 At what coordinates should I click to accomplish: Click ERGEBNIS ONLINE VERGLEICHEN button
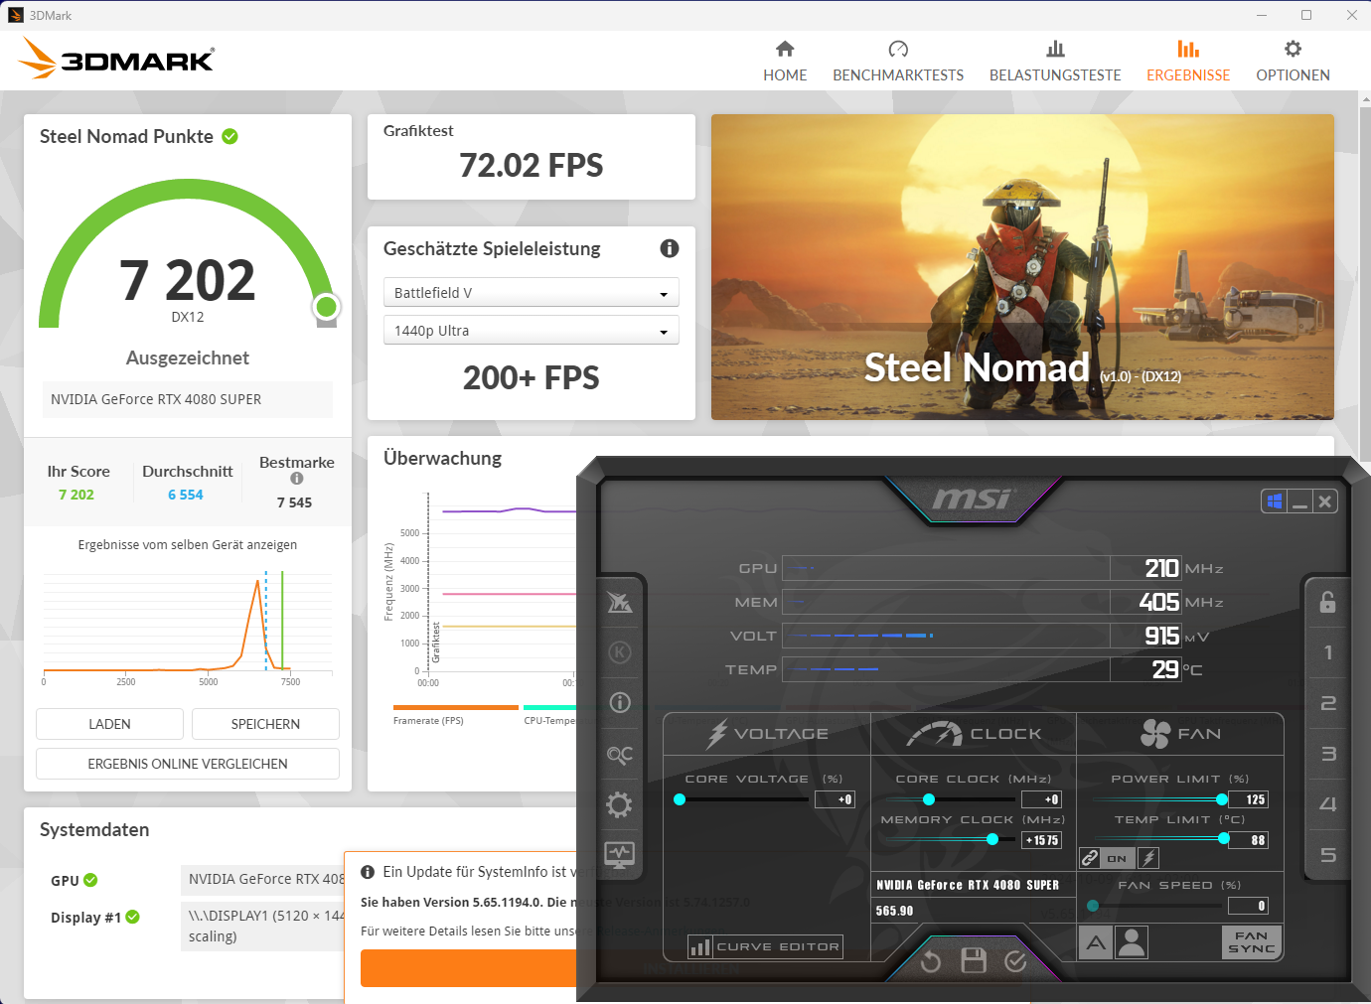[x=188, y=764]
